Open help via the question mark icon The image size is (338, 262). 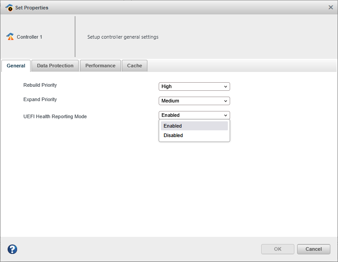pyautogui.click(x=13, y=249)
